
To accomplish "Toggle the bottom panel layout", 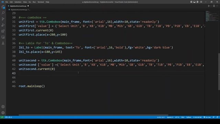I will 194,2.
